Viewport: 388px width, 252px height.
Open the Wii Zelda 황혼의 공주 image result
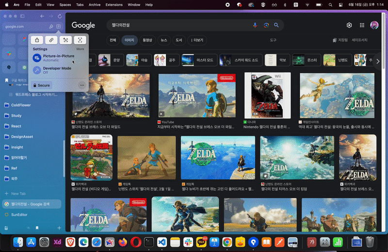[x=268, y=95]
